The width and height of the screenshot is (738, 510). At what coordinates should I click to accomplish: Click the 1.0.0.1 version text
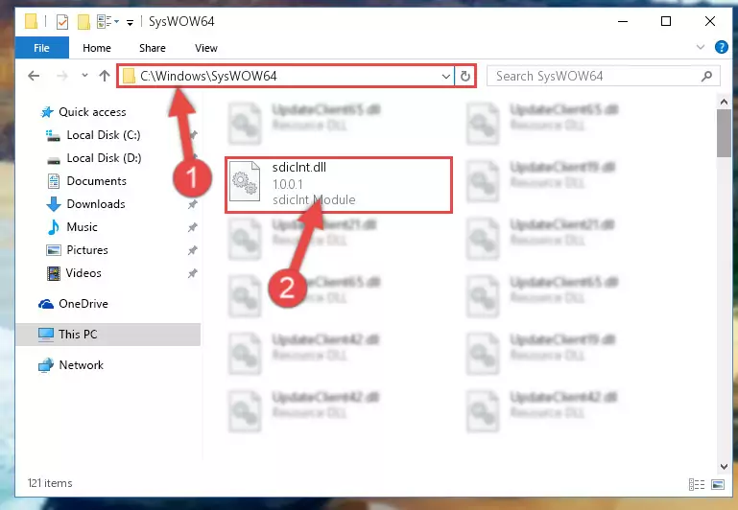[x=288, y=184]
